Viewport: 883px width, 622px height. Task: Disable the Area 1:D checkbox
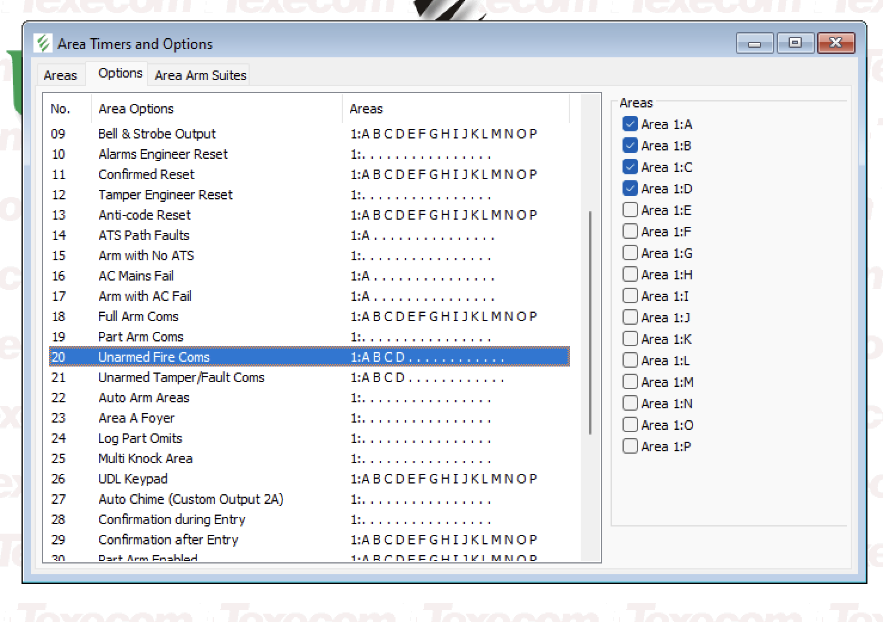[x=630, y=189]
